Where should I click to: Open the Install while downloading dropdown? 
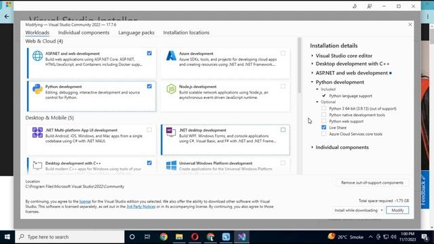359,210
